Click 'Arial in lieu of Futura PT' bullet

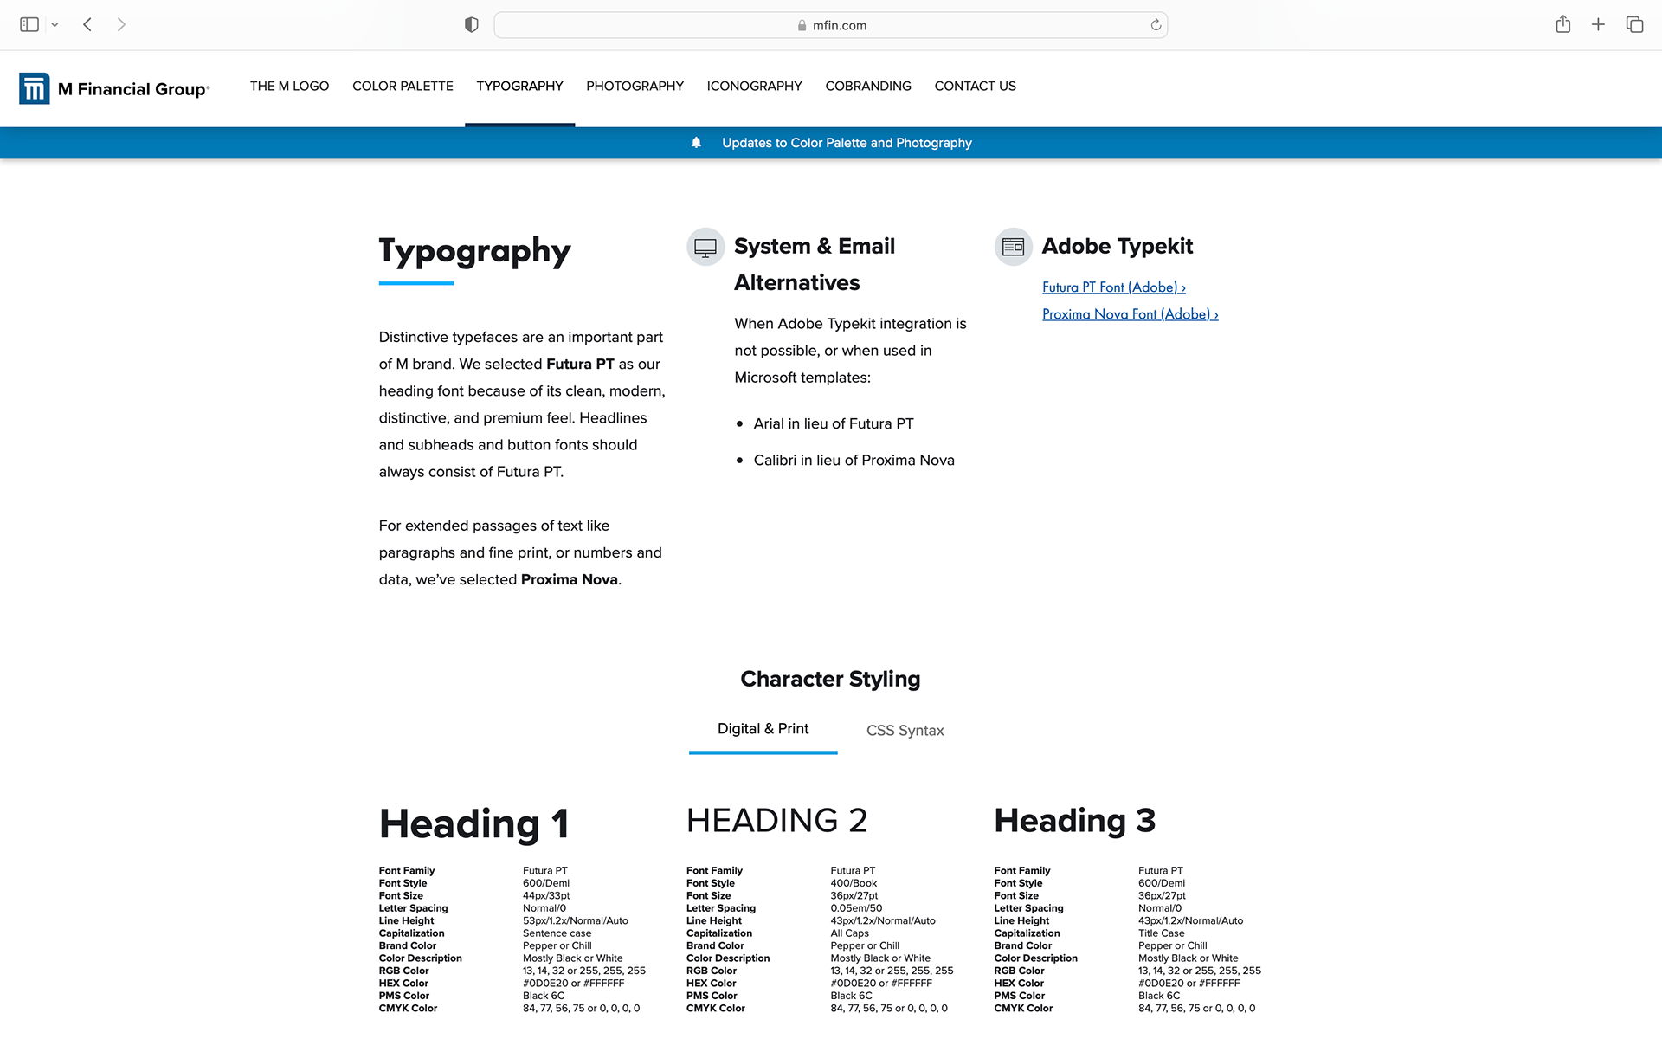[834, 423]
